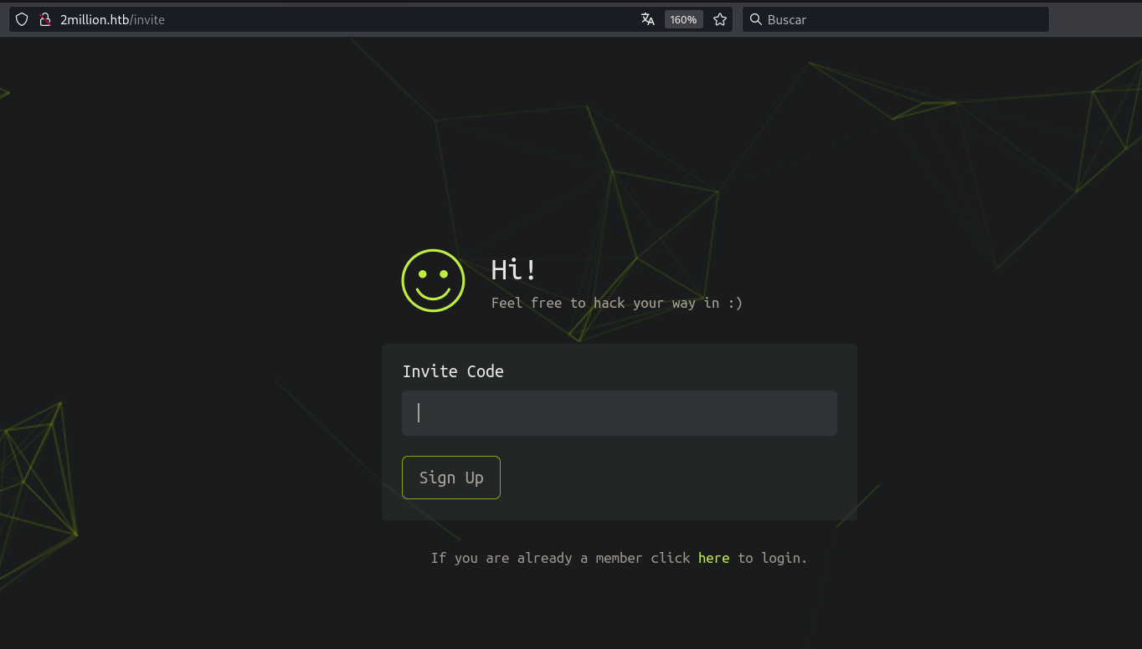Click the magnifier icon in Buscar bar
1142x649 pixels.
click(755, 19)
